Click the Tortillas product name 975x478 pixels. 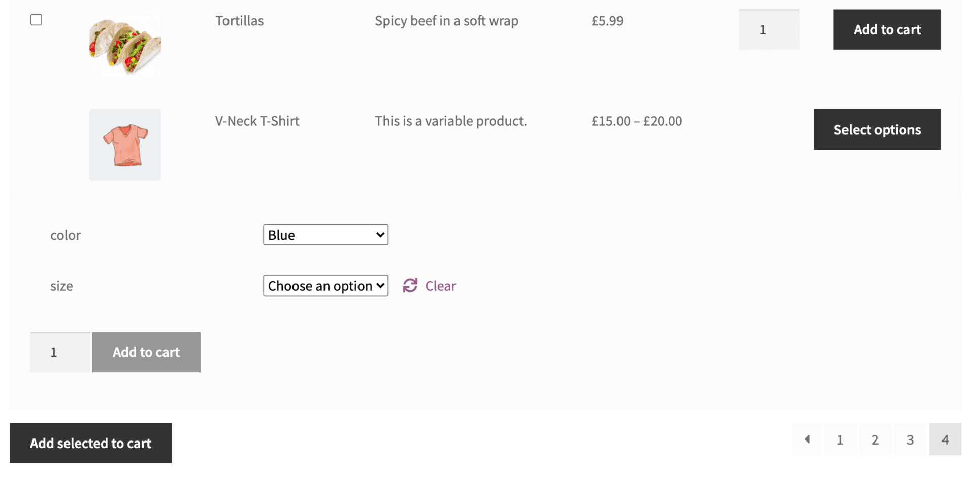(x=239, y=21)
